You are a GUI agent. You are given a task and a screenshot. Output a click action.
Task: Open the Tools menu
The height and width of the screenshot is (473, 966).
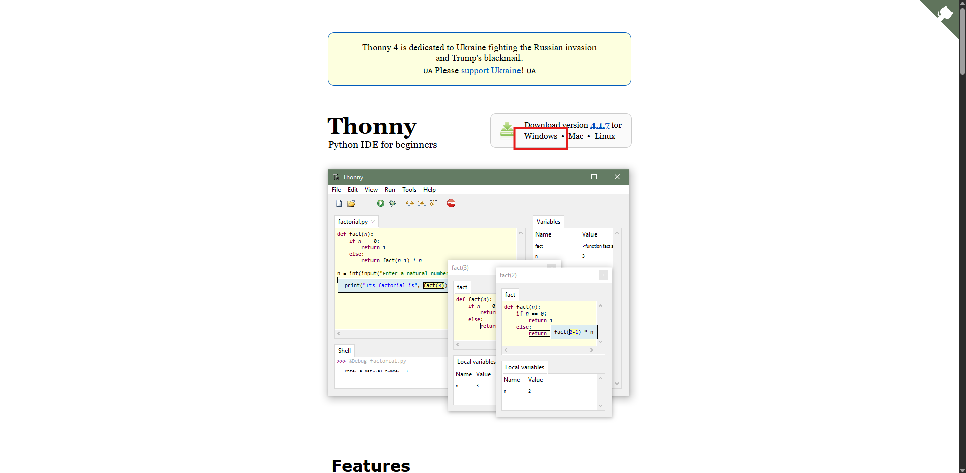[x=409, y=190]
